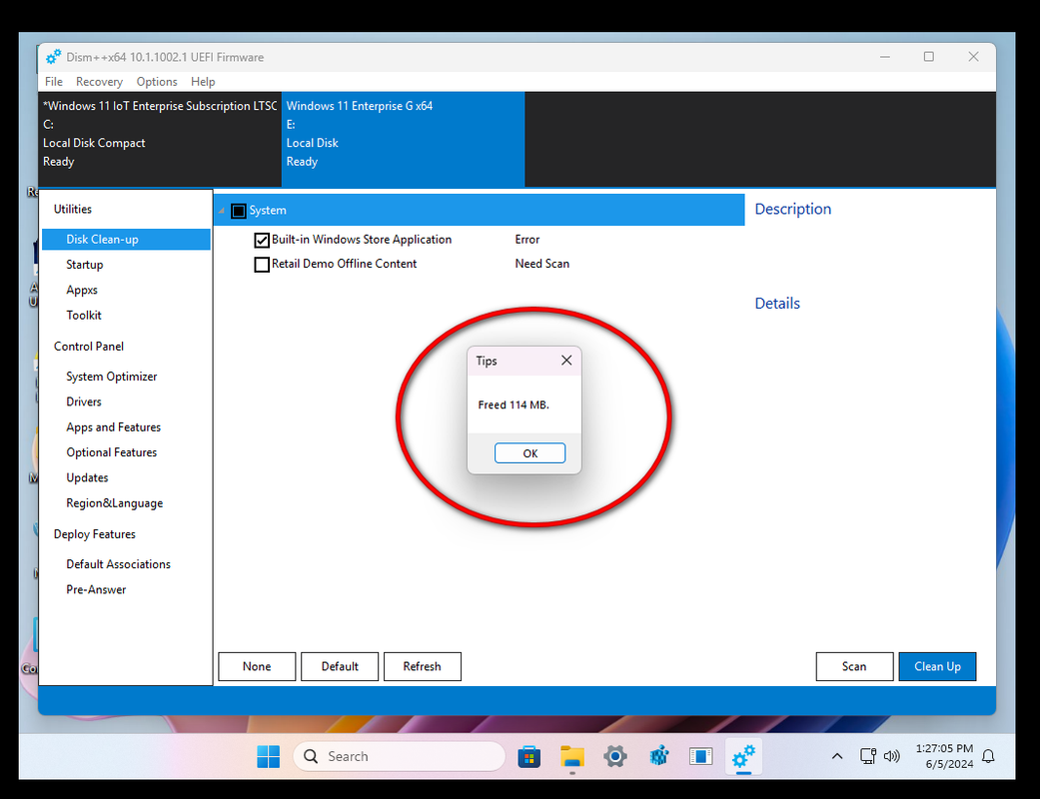Open Drivers in the sidebar
Viewport: 1040px width, 799px height.
coord(84,401)
